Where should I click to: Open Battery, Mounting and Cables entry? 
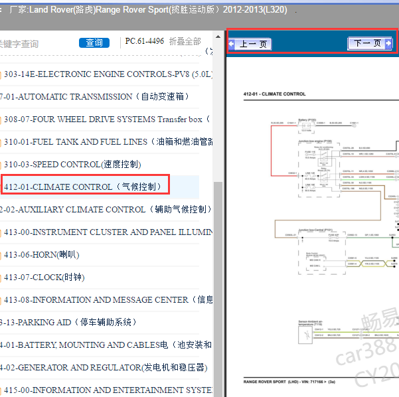pos(106,345)
